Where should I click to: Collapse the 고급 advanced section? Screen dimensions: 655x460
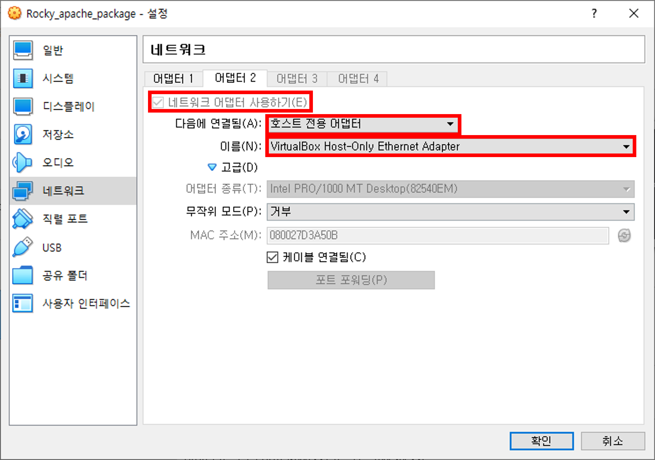(x=212, y=167)
